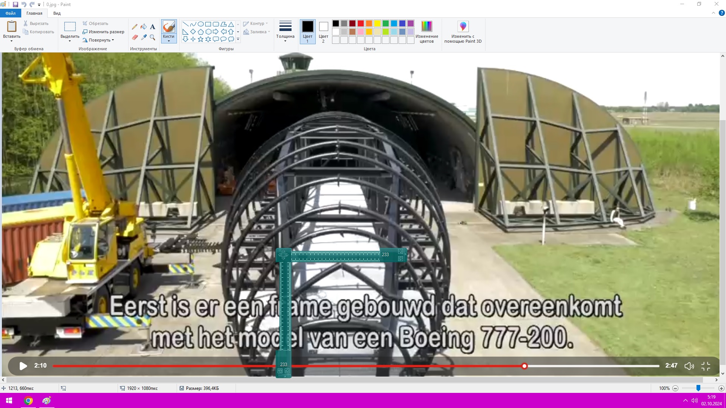This screenshot has width=726, height=408.
Task: Pick the oval shape
Action: [x=200, y=24]
